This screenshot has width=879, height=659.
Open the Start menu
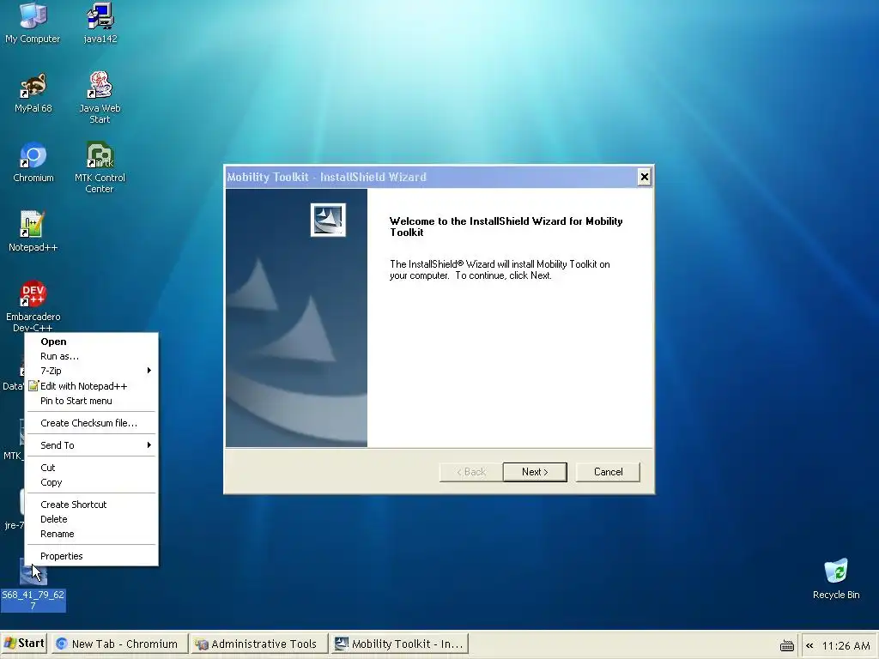point(23,644)
